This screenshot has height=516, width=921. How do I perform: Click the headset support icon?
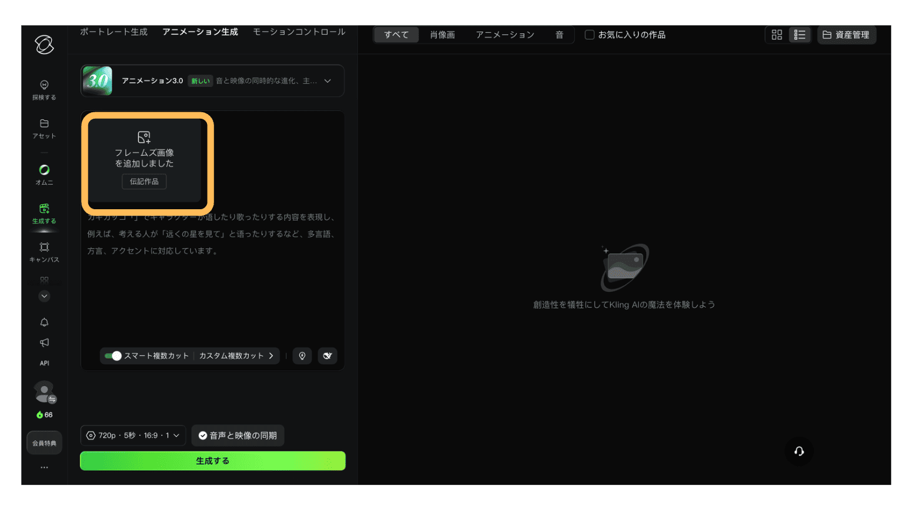click(799, 451)
